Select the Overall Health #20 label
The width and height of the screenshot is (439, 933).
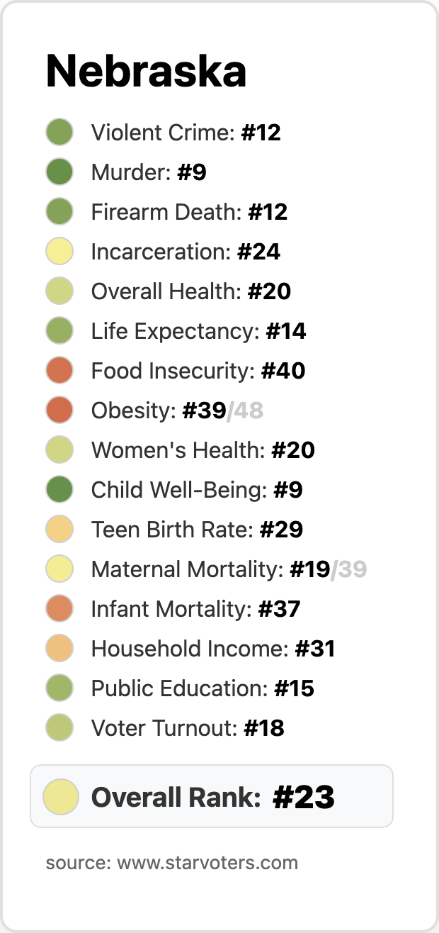tap(190, 291)
